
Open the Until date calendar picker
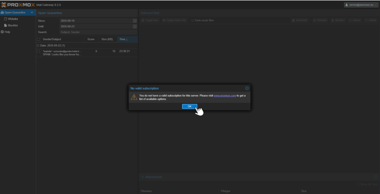point(135,27)
